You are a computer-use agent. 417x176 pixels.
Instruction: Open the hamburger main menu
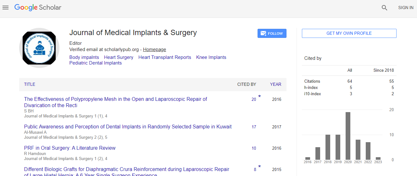pos(5,8)
